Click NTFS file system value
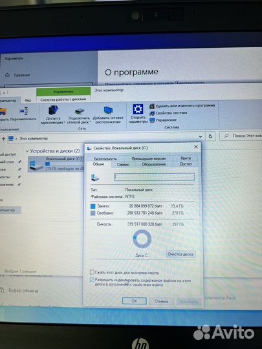The height and width of the screenshot is (349, 262). pos(129,196)
